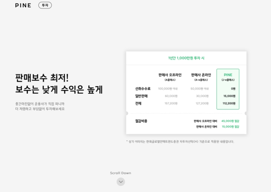Click the subtext 중간마진없이 운용사가 직접 파니까
Viewport: 271px width, 192px height.
pos(40,104)
